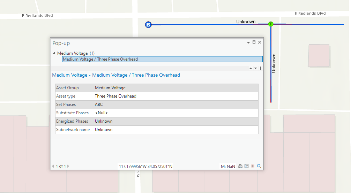Click the vertical Unknown line label on map
The width and height of the screenshot is (351, 193).
(x=274, y=63)
